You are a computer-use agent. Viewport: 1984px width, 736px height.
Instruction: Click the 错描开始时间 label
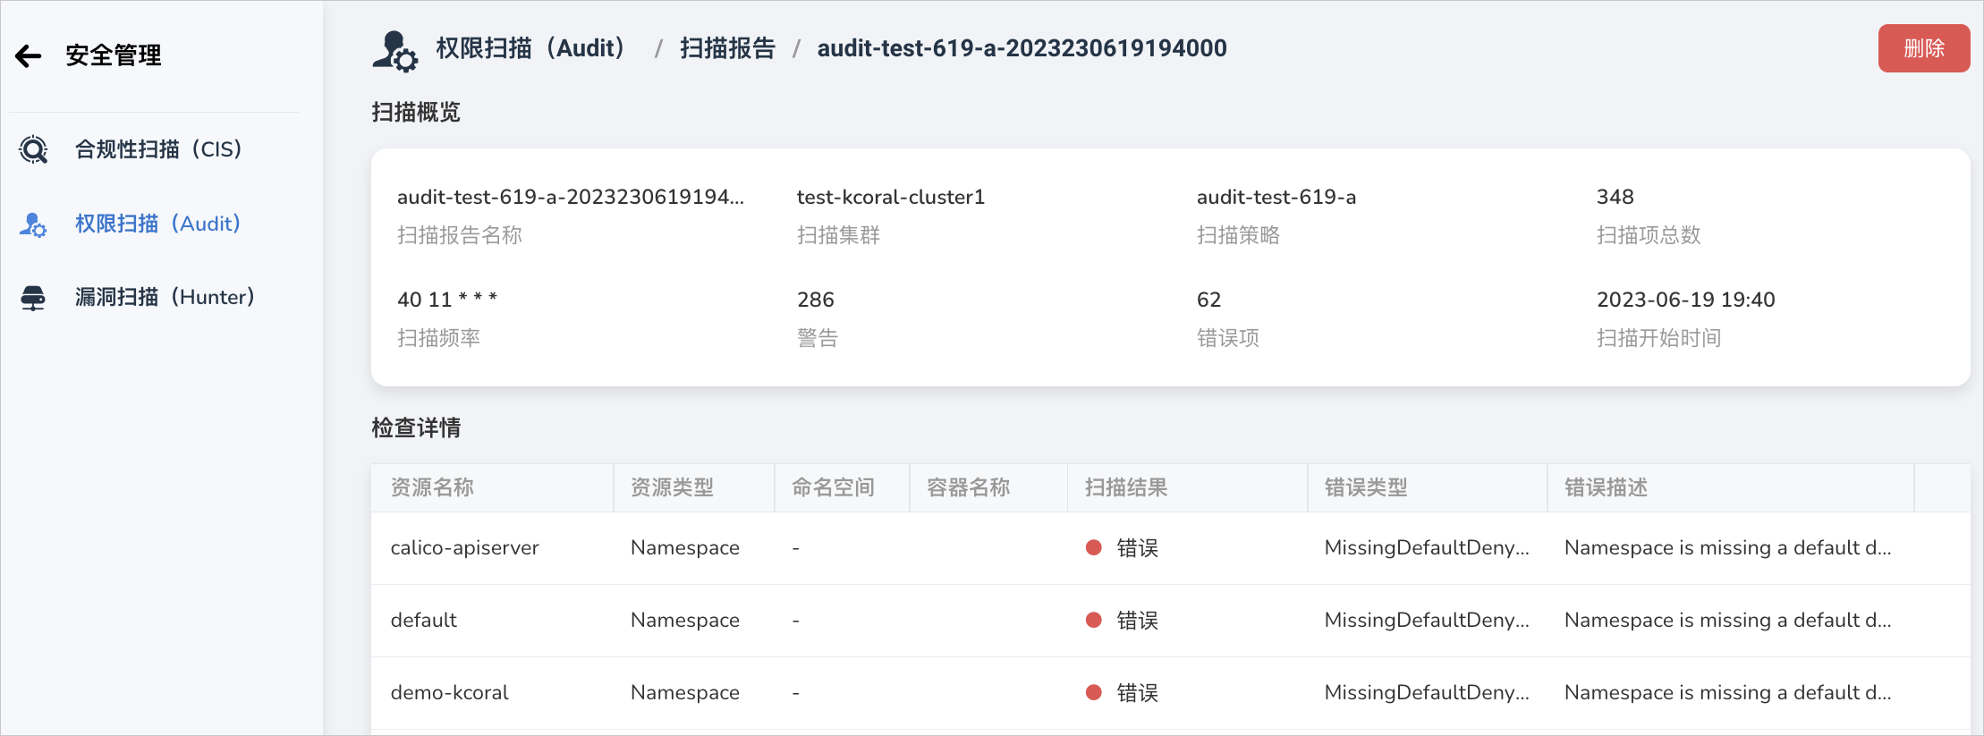(x=1659, y=338)
